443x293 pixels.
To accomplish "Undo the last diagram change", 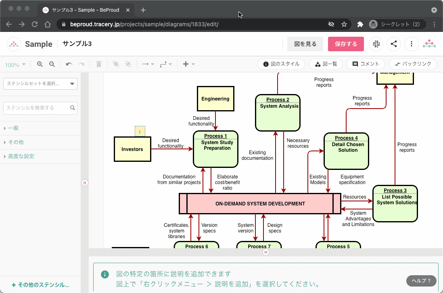I will coord(69,64).
